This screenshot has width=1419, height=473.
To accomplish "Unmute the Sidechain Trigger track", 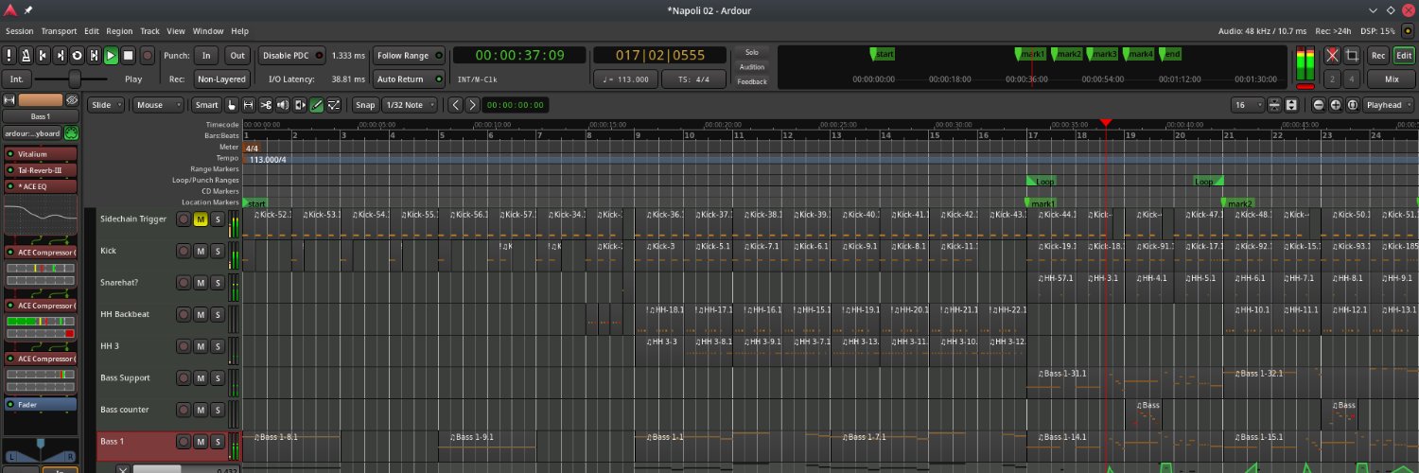I will [x=200, y=219].
